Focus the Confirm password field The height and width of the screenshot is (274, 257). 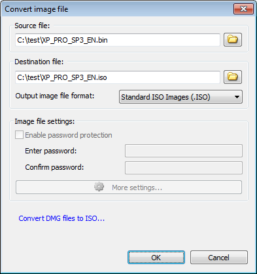coord(184,168)
